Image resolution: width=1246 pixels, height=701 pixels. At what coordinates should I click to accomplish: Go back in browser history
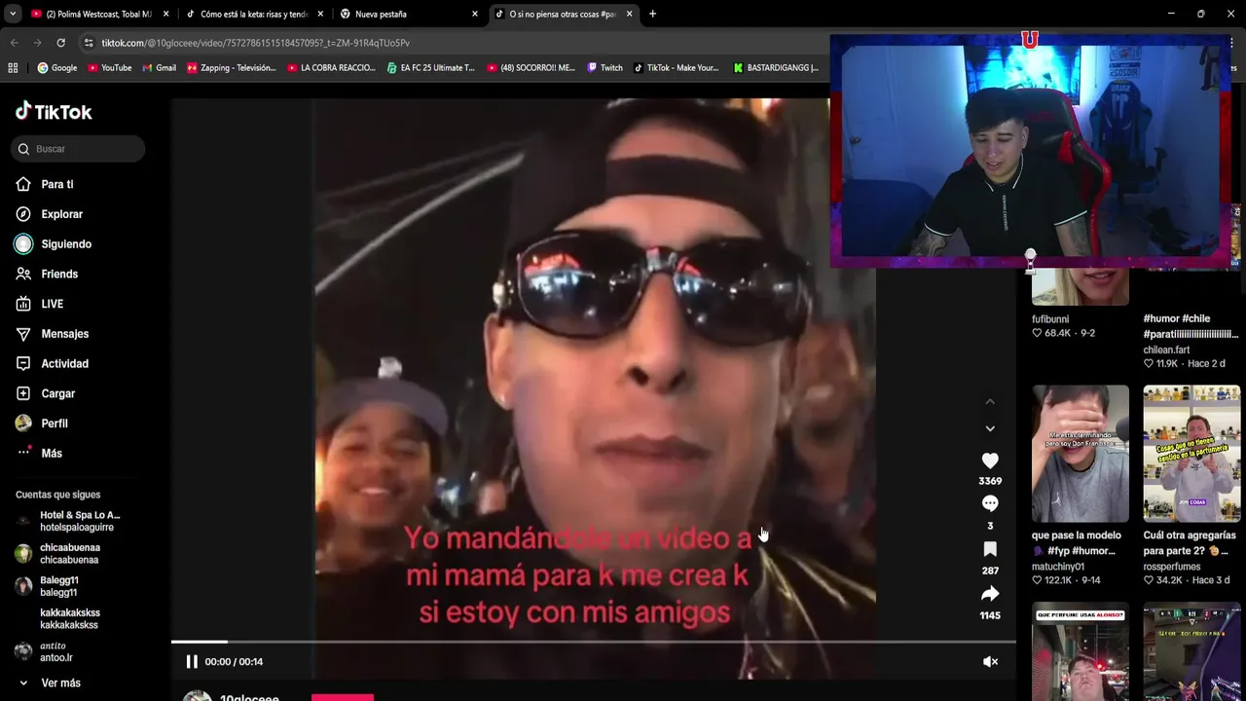coord(14,43)
